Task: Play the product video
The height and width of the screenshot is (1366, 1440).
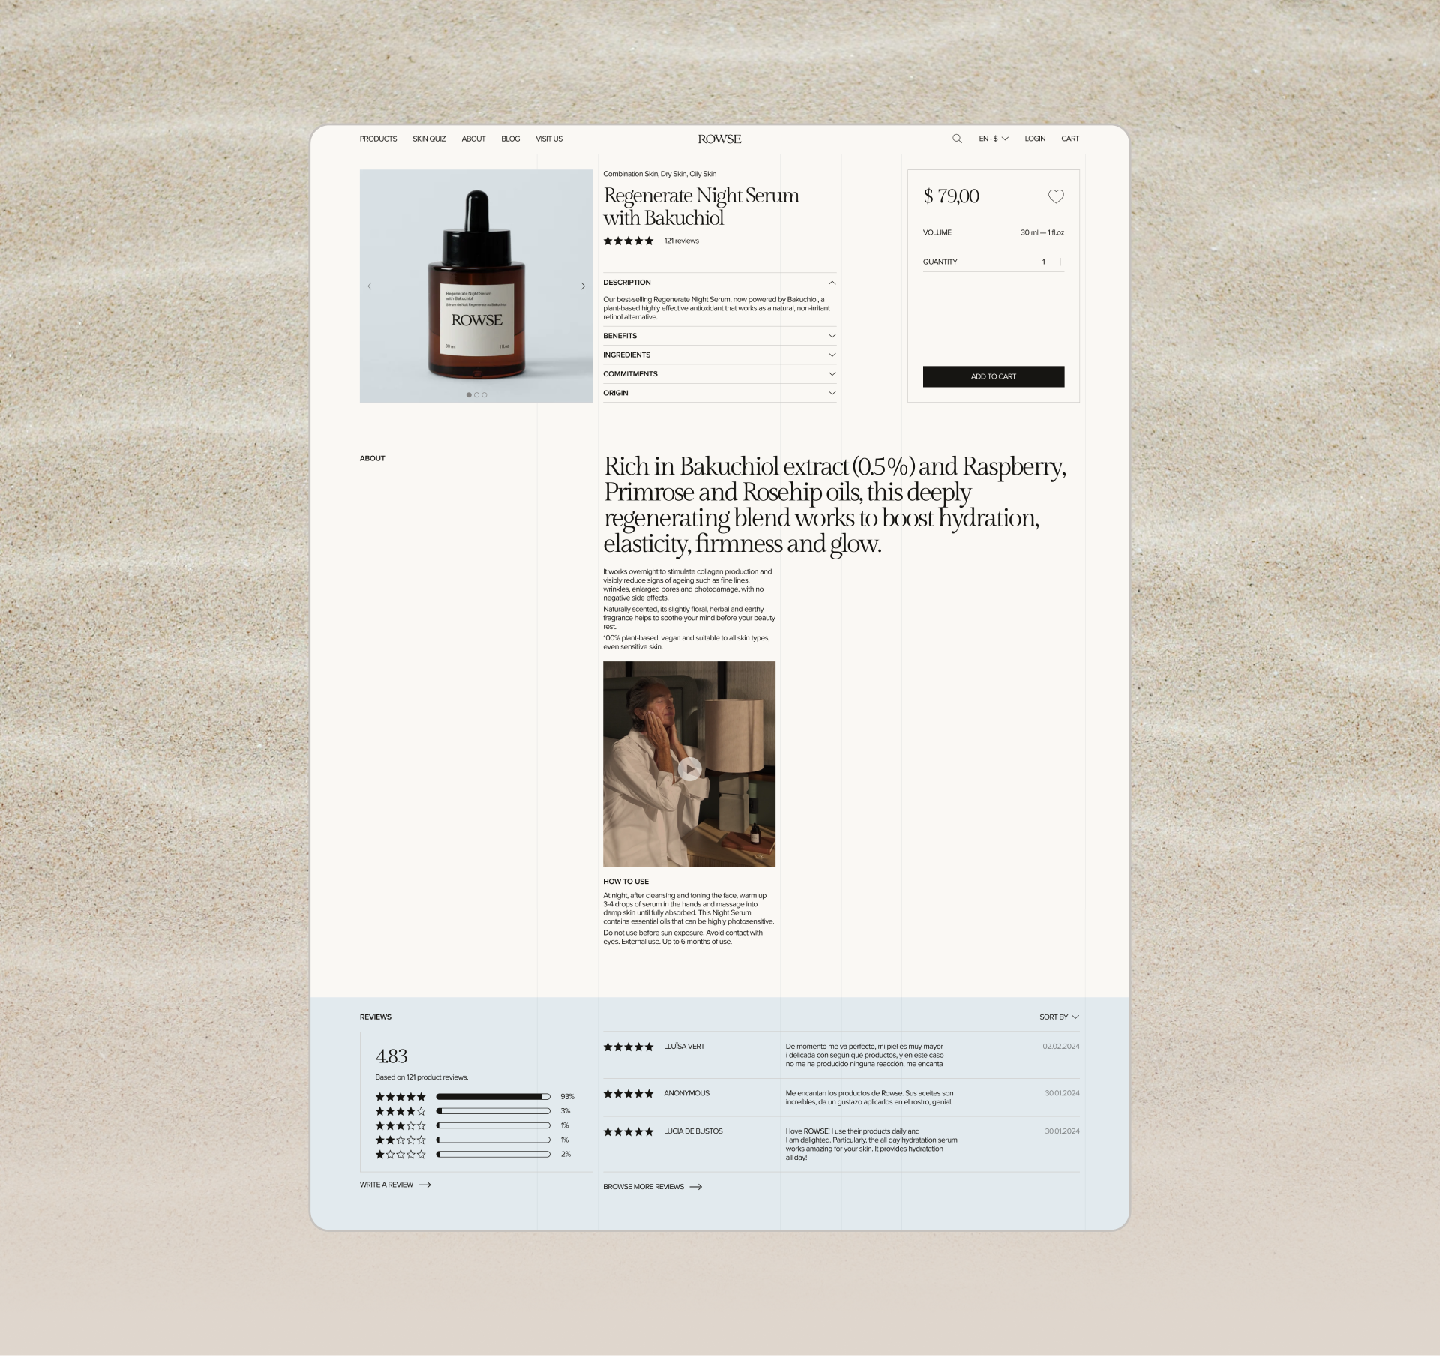Action: (x=689, y=768)
